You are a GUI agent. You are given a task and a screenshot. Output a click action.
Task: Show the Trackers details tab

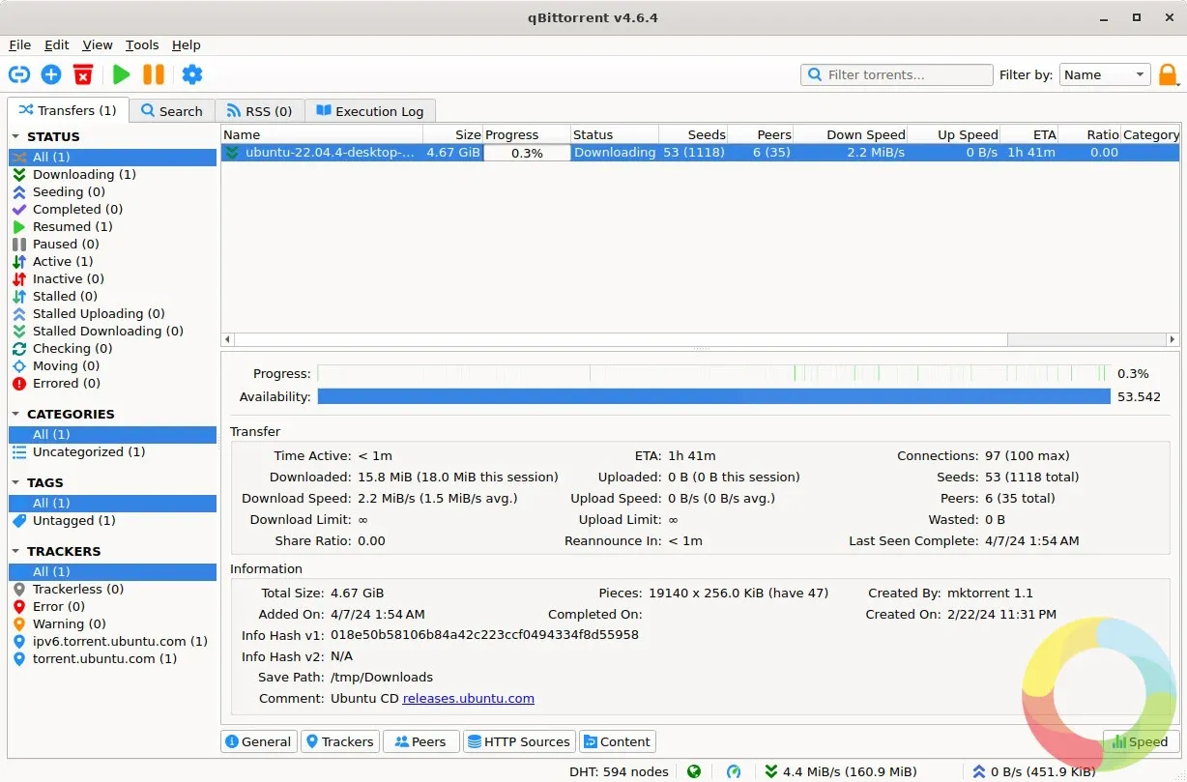(x=339, y=741)
